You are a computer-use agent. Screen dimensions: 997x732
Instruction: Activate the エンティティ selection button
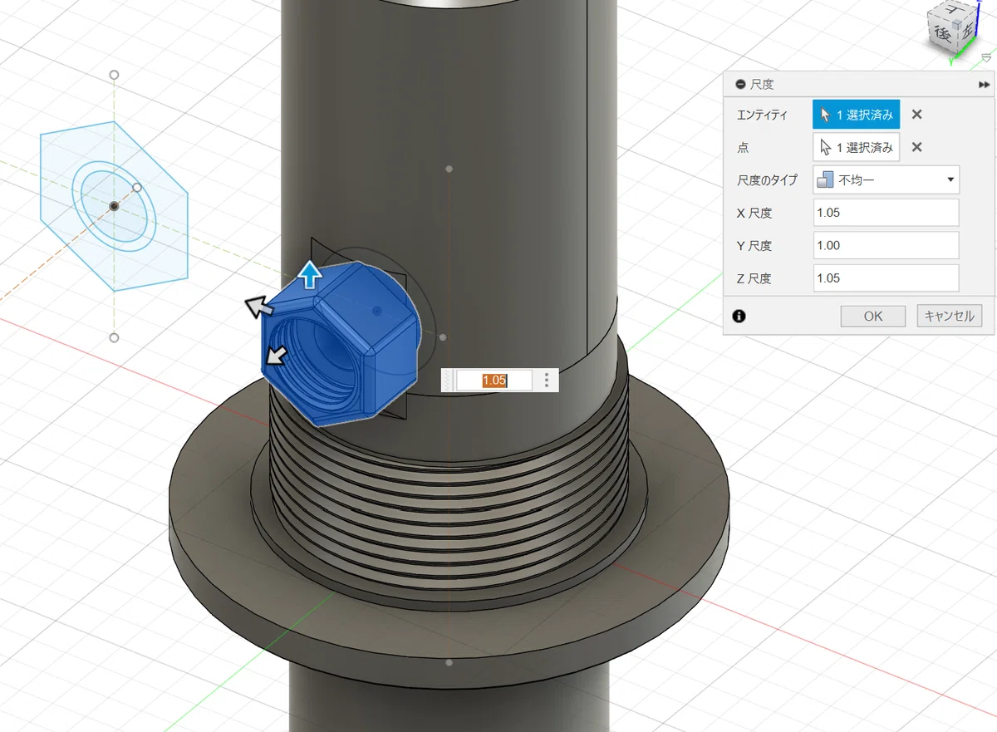click(856, 115)
